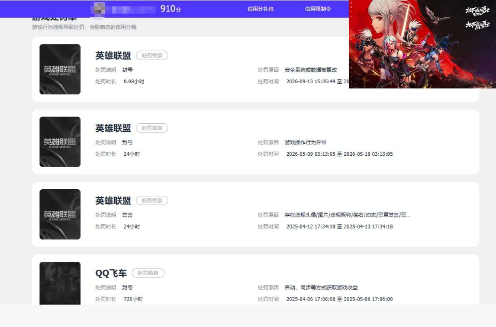Image resolution: width=496 pixels, height=327 pixels.
Task: Click the time range starting 2026-09-13 15:35:49
Action: coord(317,81)
